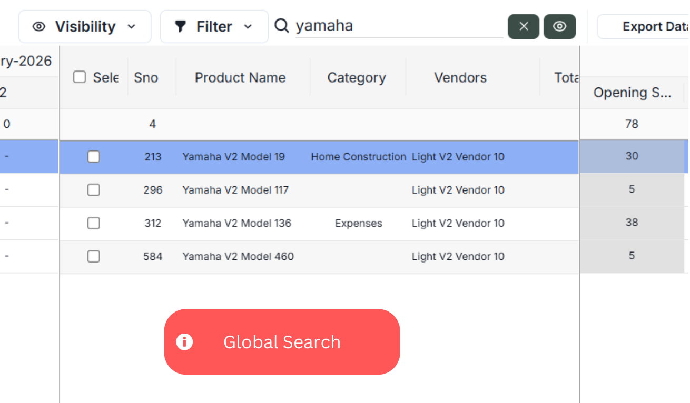Tick the checkbox for row Sno 312
Viewport: 690px width, 403px height.
pos(94,223)
